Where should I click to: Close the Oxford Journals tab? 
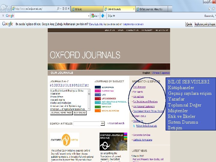tap(133, 9)
